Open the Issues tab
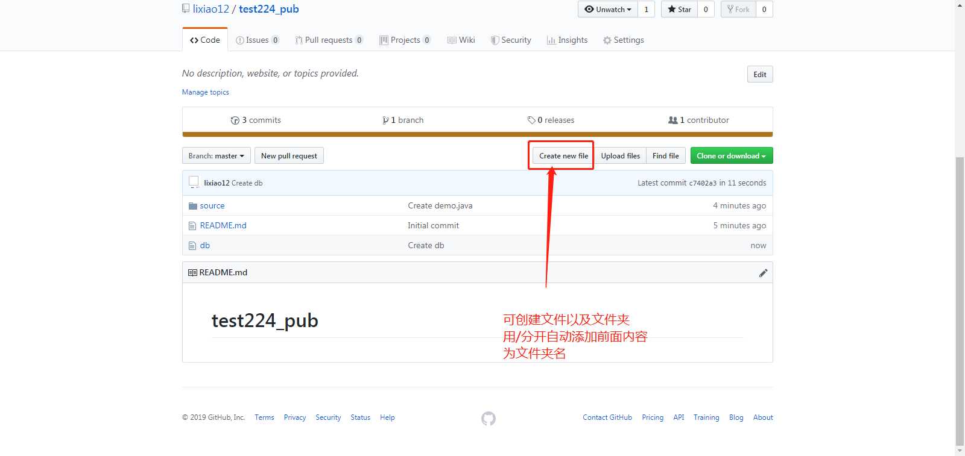This screenshot has width=965, height=456. coord(258,40)
